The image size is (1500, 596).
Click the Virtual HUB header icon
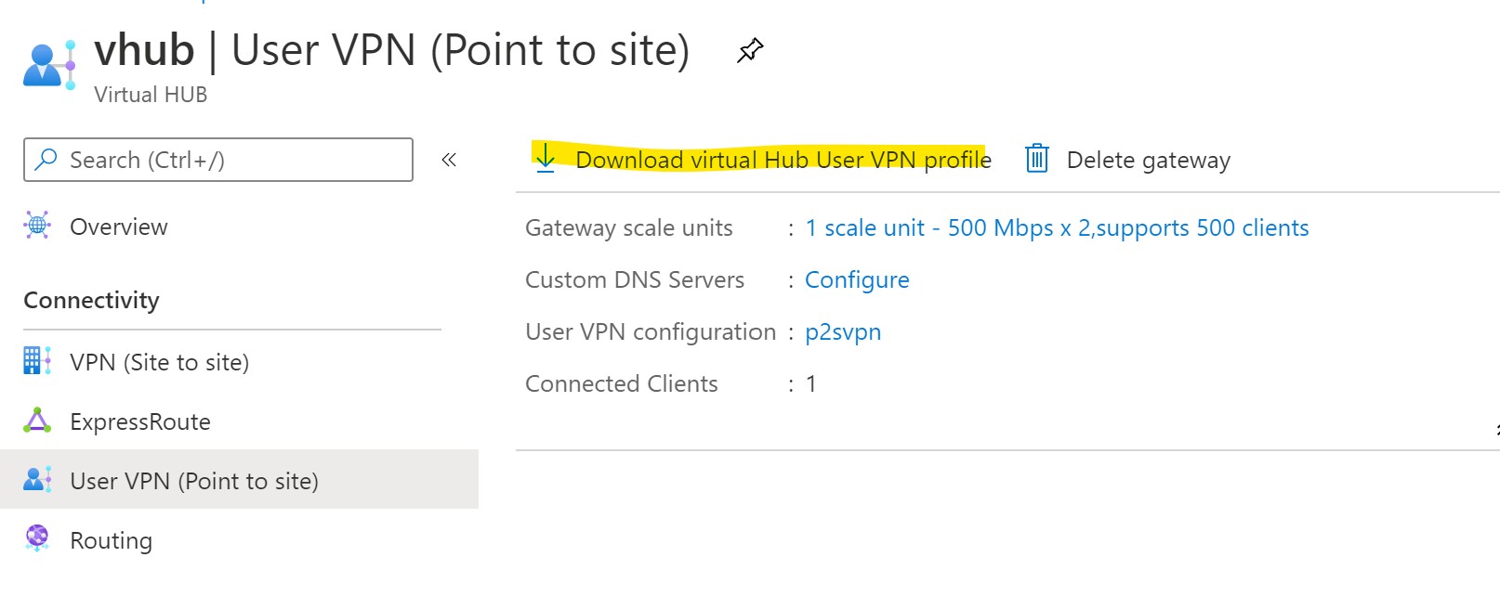coord(49,65)
